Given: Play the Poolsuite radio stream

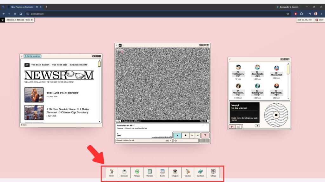Looking at the screenshot, I should click(177, 135).
